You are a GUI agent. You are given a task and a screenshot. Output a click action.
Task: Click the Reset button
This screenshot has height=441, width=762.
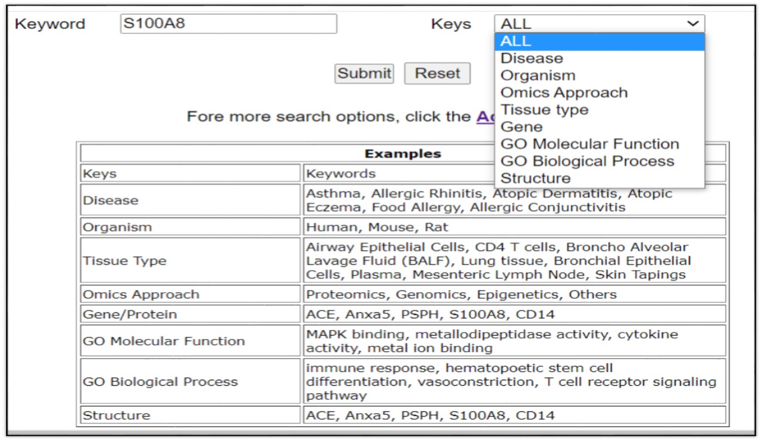pyautogui.click(x=437, y=74)
